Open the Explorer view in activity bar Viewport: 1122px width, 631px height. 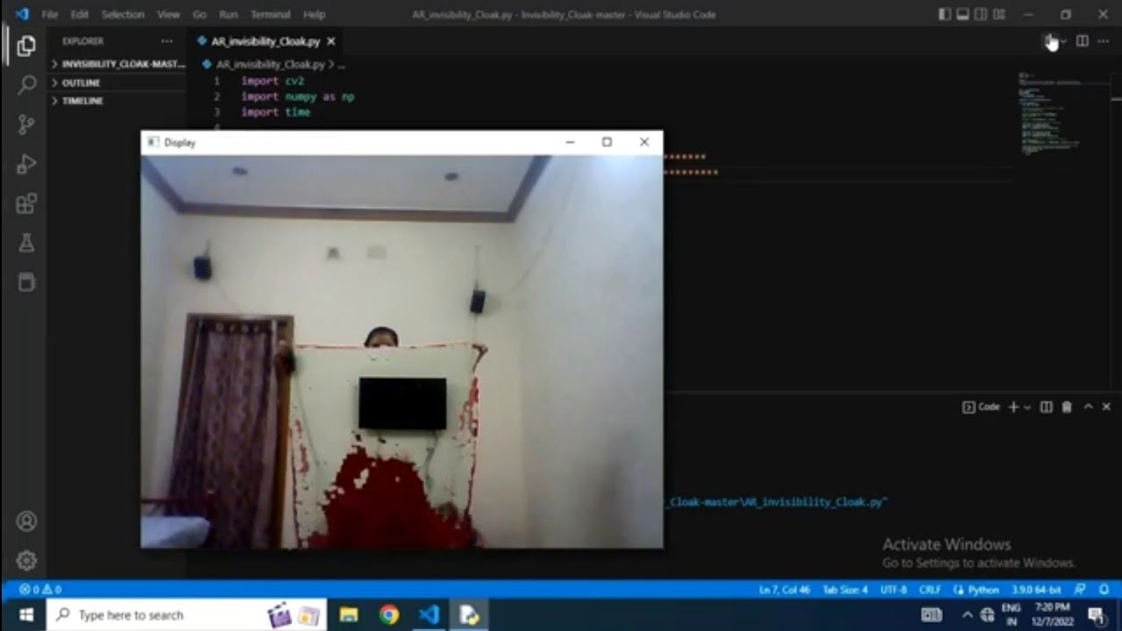pyautogui.click(x=26, y=46)
